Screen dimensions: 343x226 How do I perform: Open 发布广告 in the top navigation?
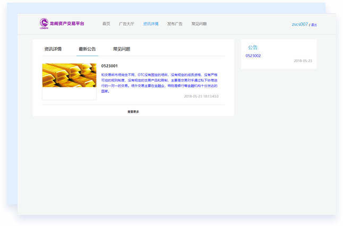pos(175,24)
